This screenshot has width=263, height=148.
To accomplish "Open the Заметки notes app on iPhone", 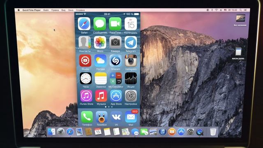I will click(x=101, y=79).
